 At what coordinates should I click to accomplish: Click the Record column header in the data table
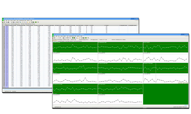click(x=7, y=25)
